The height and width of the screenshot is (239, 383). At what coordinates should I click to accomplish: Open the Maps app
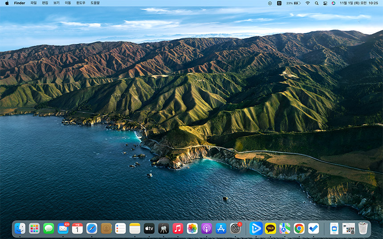click(285, 228)
